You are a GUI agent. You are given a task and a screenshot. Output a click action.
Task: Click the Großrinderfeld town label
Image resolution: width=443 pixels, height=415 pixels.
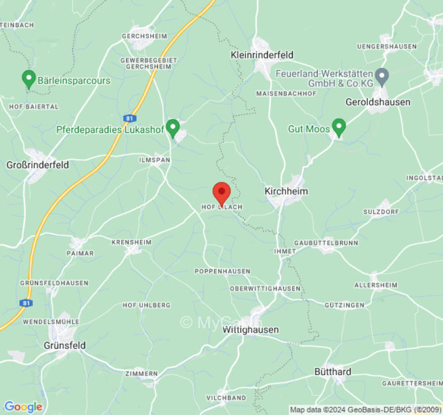point(37,165)
